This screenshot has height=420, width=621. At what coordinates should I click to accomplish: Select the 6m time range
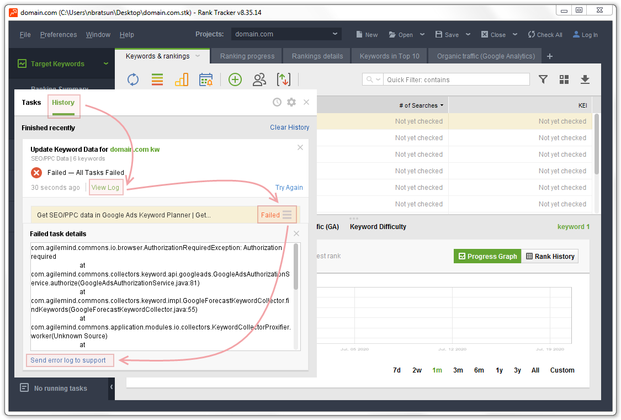479,370
